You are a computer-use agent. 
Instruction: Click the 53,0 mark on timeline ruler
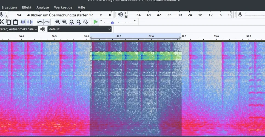click(216, 36)
